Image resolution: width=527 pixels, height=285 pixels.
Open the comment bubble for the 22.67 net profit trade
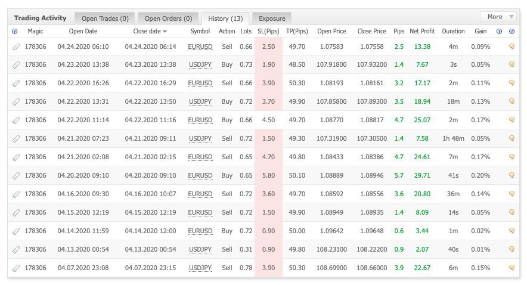[511, 268]
